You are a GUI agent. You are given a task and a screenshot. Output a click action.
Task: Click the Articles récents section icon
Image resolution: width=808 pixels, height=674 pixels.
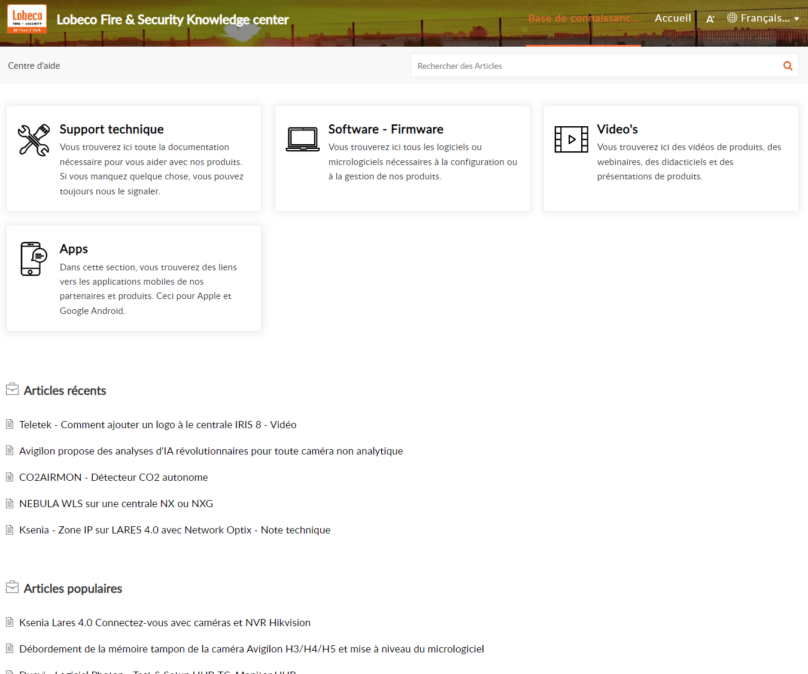12,389
